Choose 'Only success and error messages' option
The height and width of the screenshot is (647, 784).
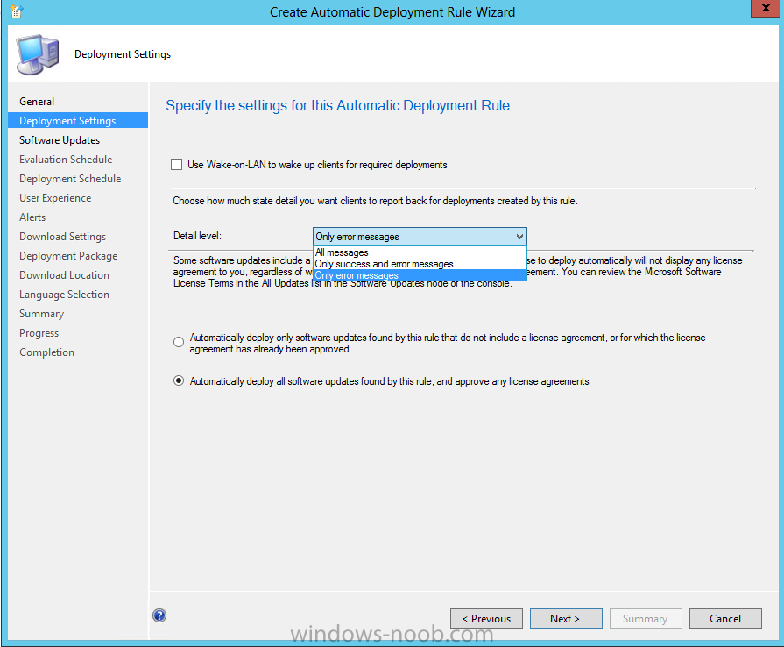point(420,264)
